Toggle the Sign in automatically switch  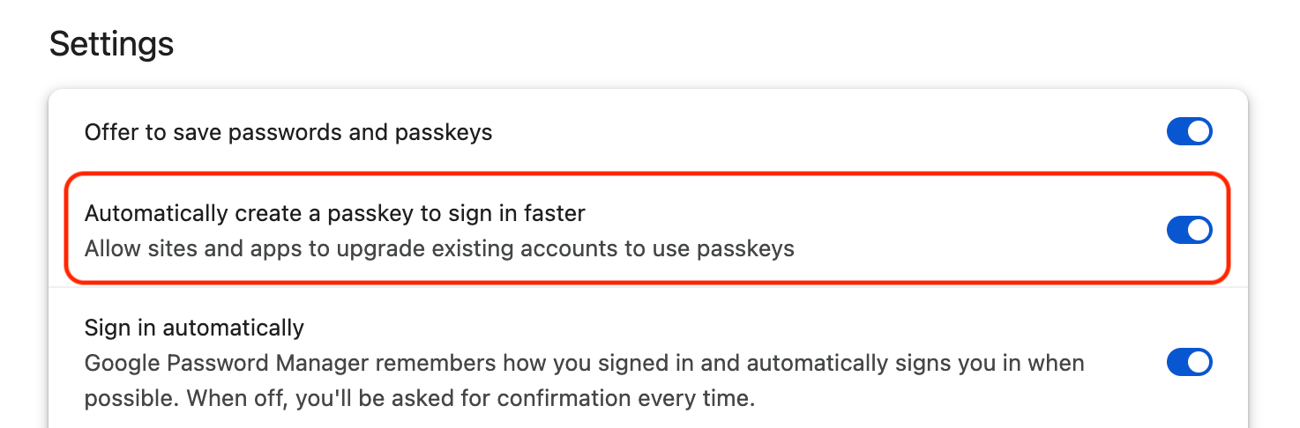[1189, 362]
